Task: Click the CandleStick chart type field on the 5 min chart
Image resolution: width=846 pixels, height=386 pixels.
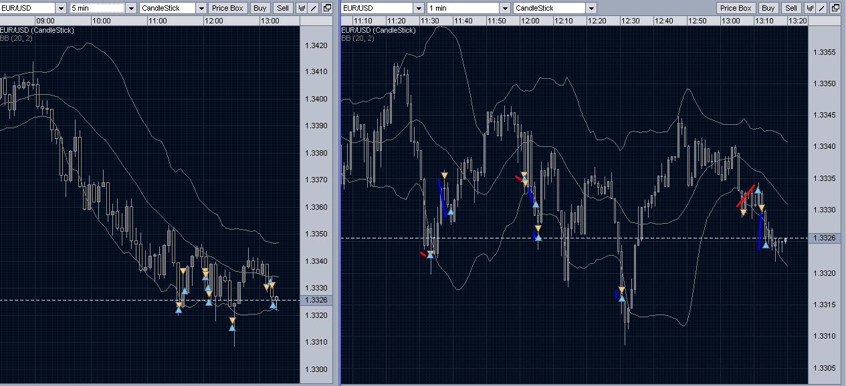Action: [x=168, y=8]
